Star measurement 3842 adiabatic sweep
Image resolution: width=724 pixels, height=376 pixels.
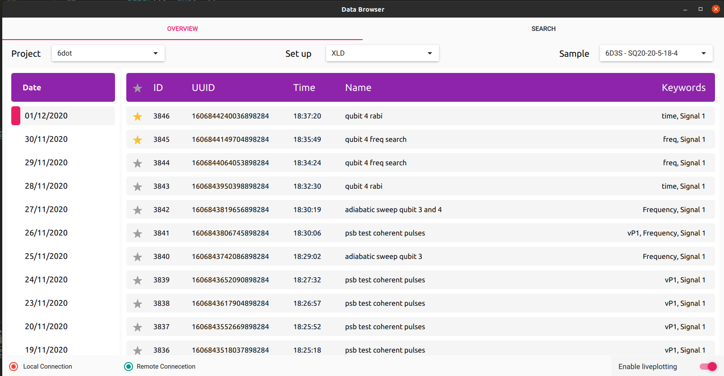point(138,210)
